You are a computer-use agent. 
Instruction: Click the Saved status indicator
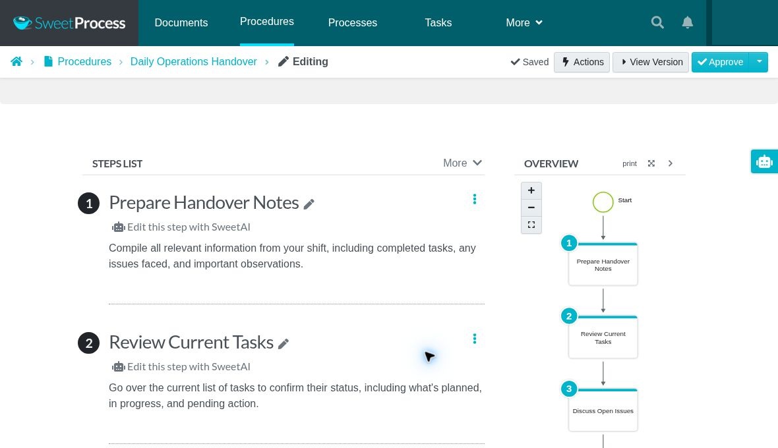point(529,62)
